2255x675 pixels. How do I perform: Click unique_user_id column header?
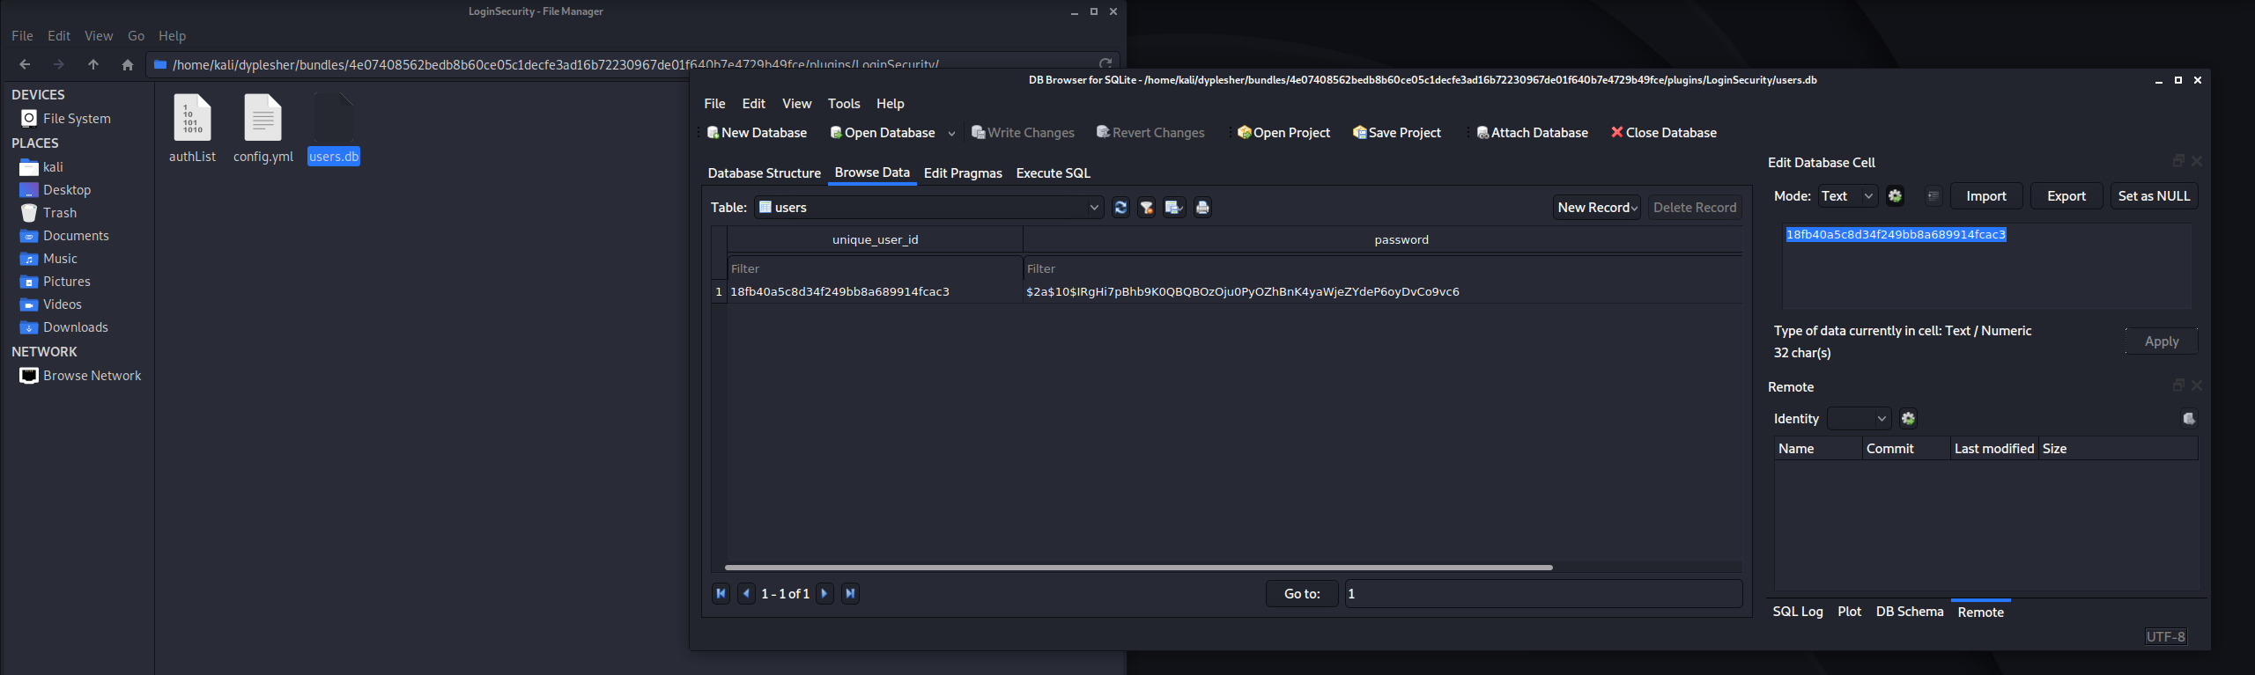point(875,240)
